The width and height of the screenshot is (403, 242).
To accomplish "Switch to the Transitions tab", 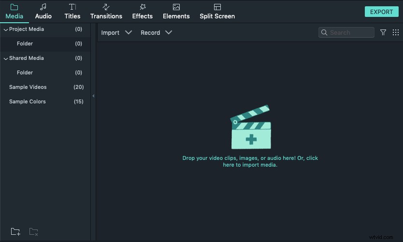I will pyautogui.click(x=106, y=12).
